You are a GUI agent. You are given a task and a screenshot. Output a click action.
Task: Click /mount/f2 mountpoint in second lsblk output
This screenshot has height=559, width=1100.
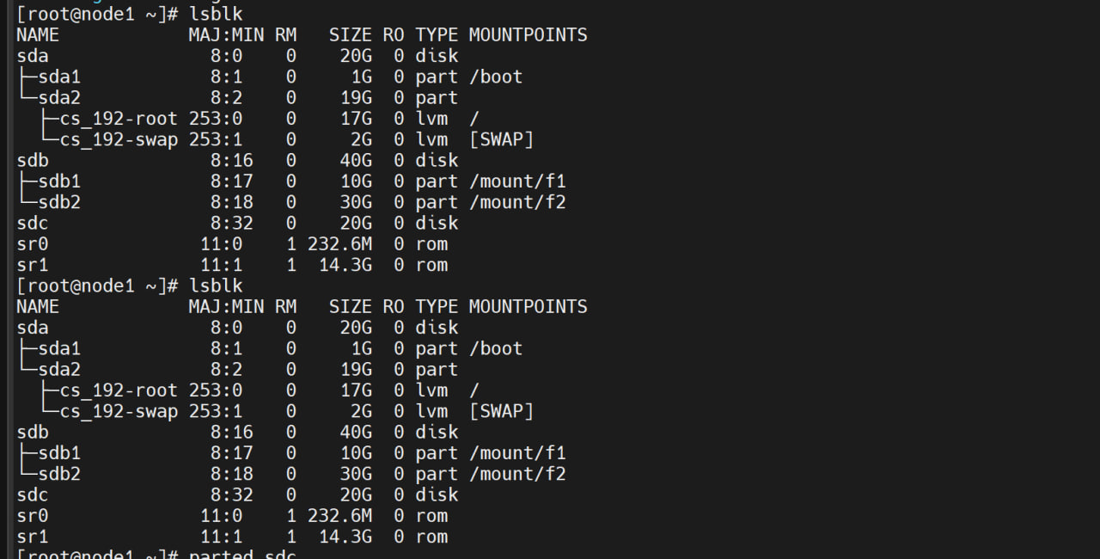tap(517, 474)
